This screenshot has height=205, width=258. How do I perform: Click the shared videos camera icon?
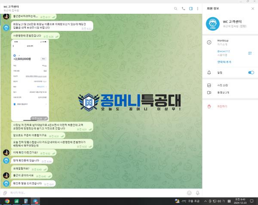[209, 92]
